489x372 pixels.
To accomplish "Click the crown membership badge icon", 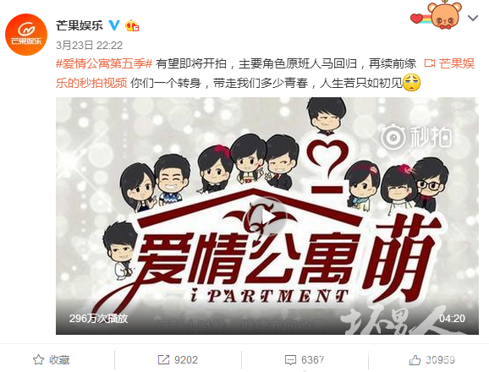I will [x=132, y=25].
